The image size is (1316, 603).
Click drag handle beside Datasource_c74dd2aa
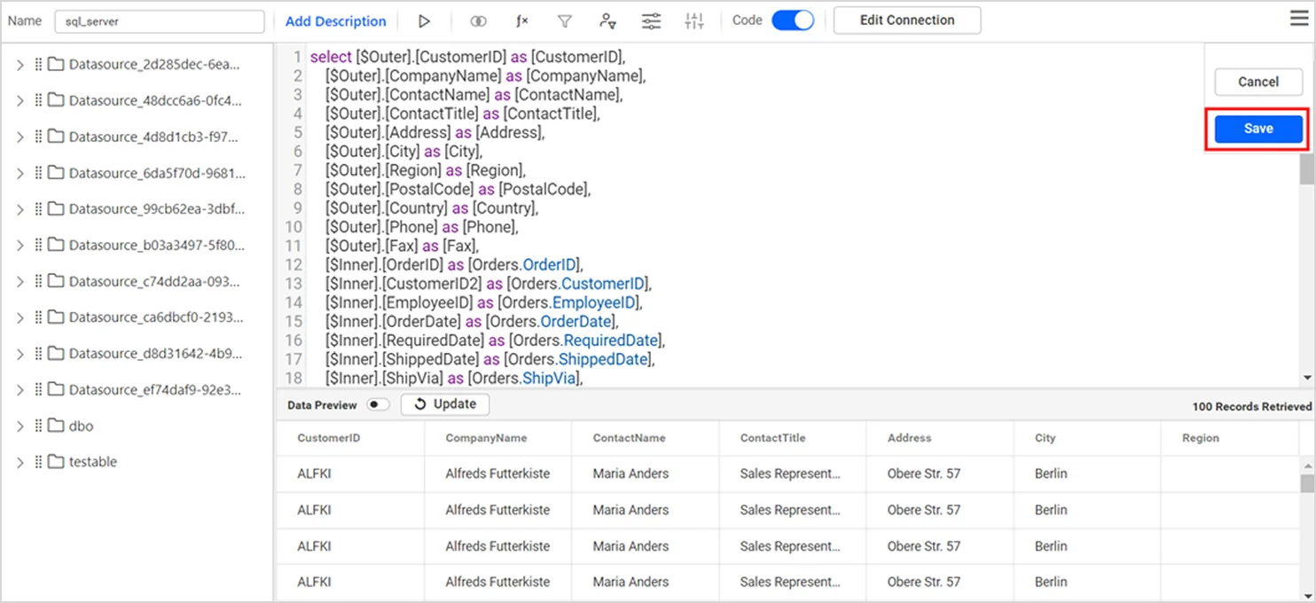pos(38,281)
